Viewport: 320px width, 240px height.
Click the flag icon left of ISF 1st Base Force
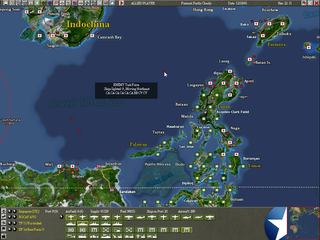(3, 229)
